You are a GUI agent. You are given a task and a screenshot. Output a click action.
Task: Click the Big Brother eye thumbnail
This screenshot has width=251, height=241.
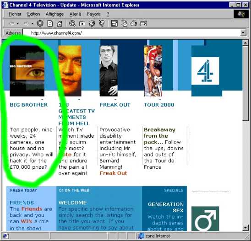(27, 71)
